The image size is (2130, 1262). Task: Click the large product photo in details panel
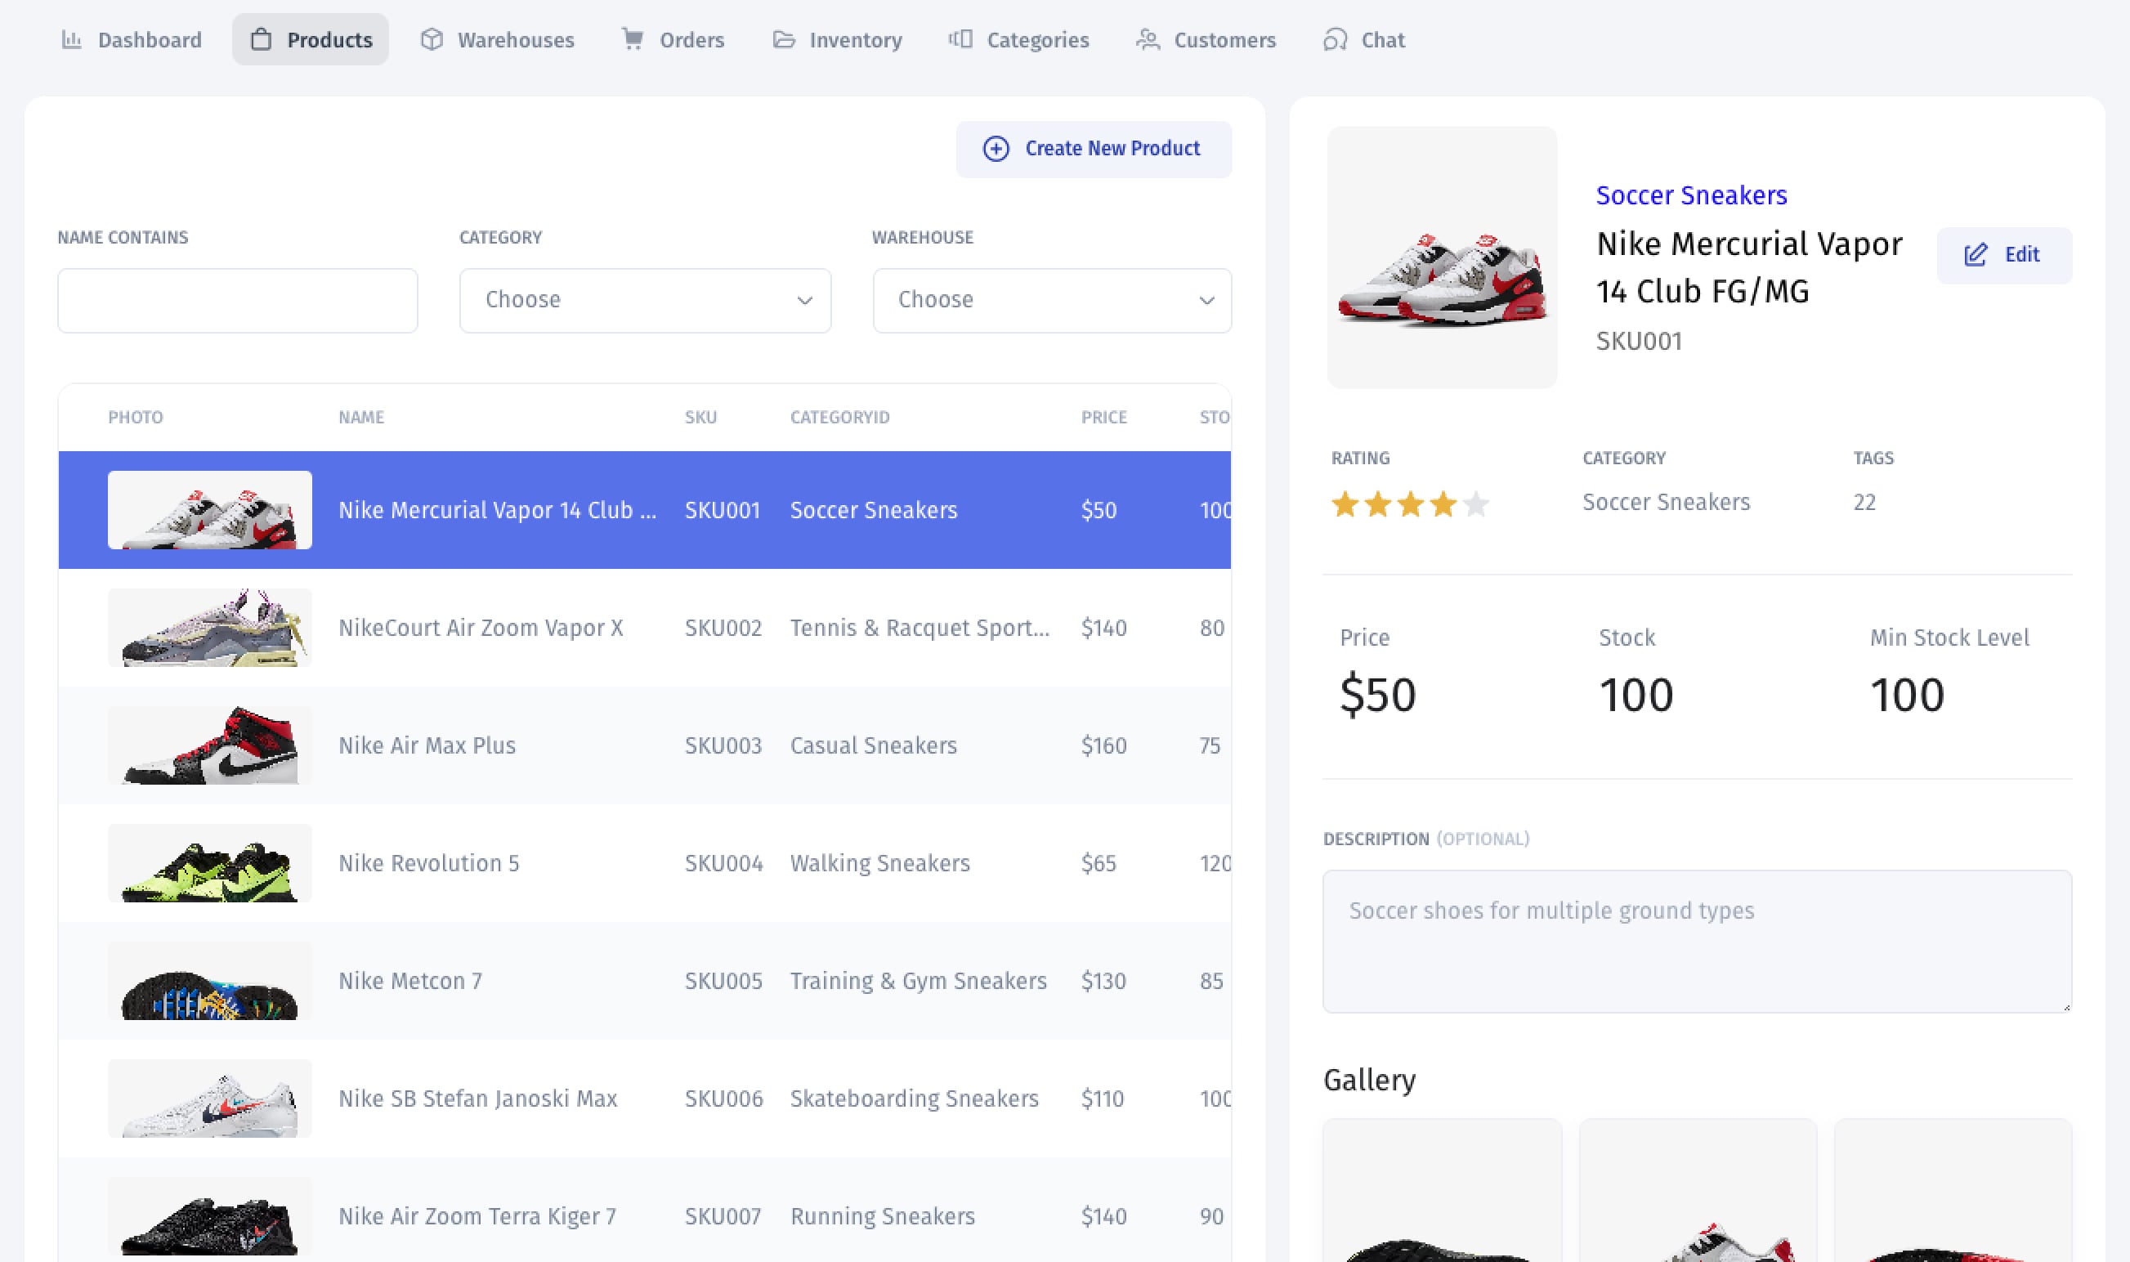tap(1442, 257)
